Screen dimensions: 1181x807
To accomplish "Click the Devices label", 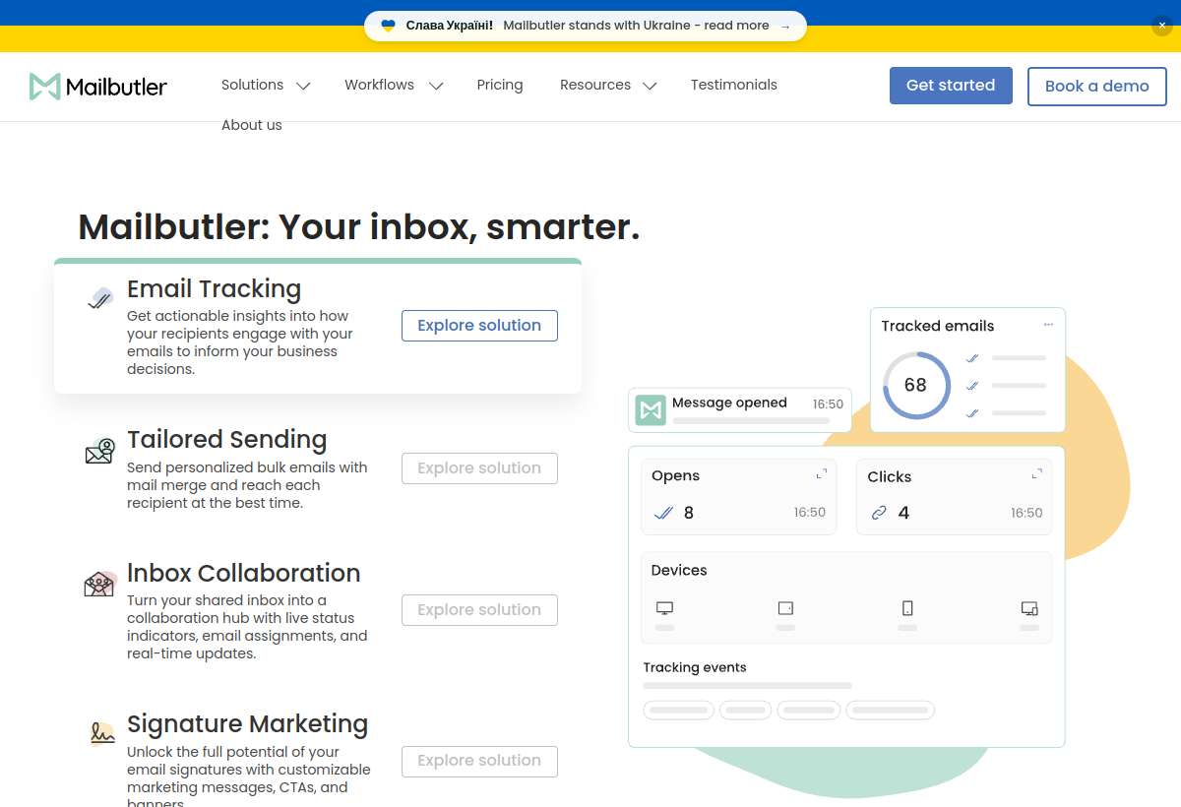I will pyautogui.click(x=679, y=571).
